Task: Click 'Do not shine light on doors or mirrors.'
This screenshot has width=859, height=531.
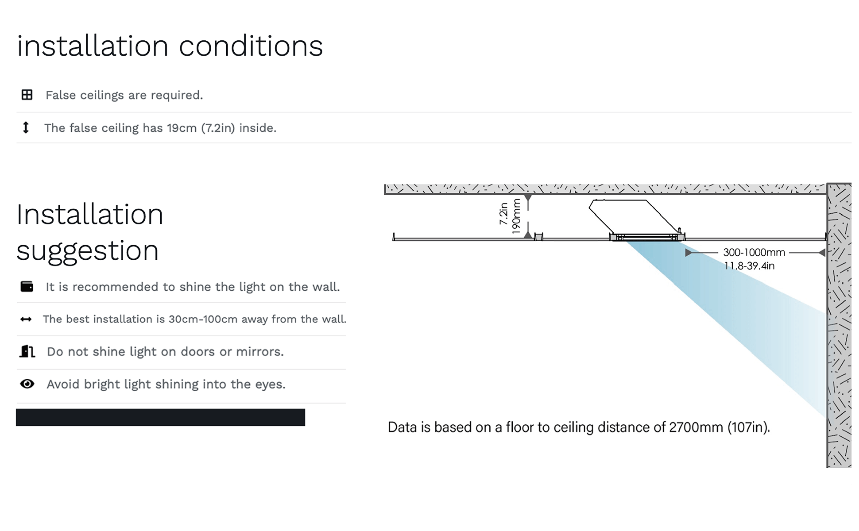Action: 165,352
